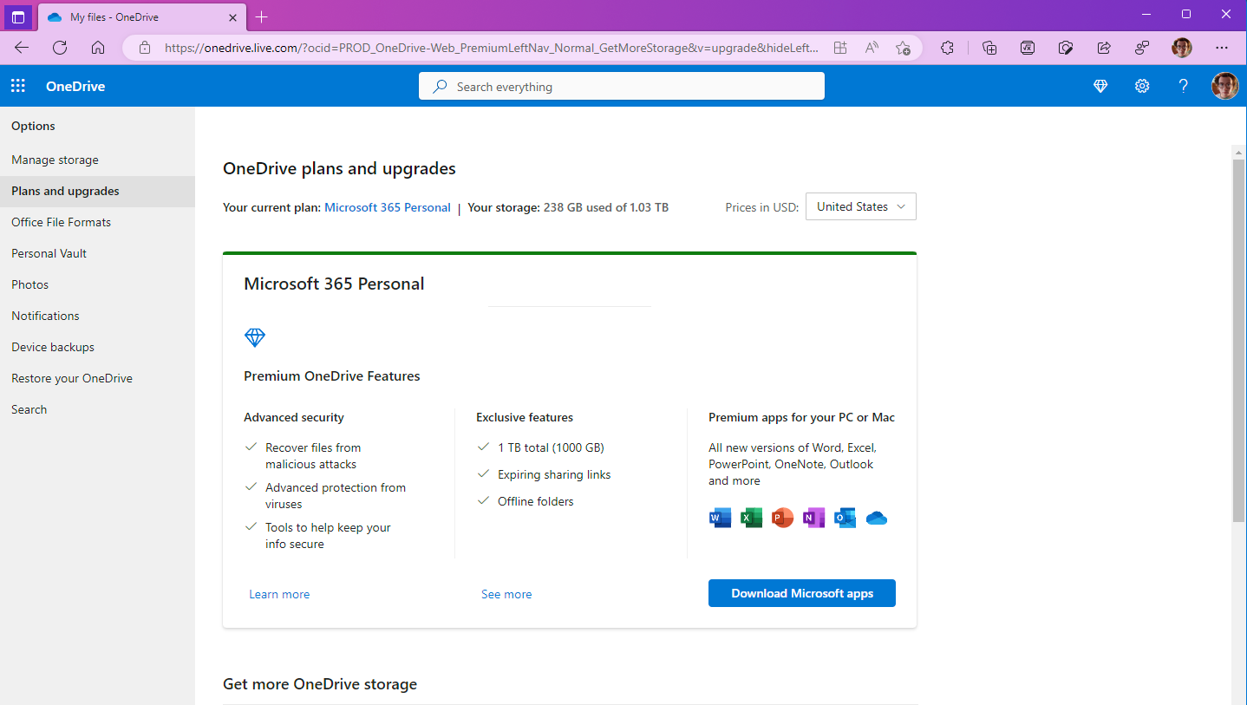
Task: Open the Microsoft app launcher grid
Action: (x=18, y=86)
